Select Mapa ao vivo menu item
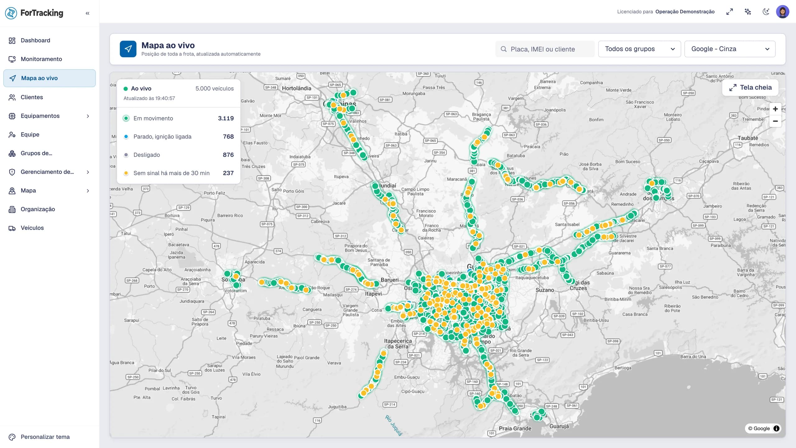This screenshot has height=448, width=796. [49, 78]
